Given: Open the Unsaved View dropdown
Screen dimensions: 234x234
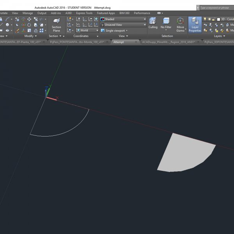Looking at the screenshot, I should 123,25.
